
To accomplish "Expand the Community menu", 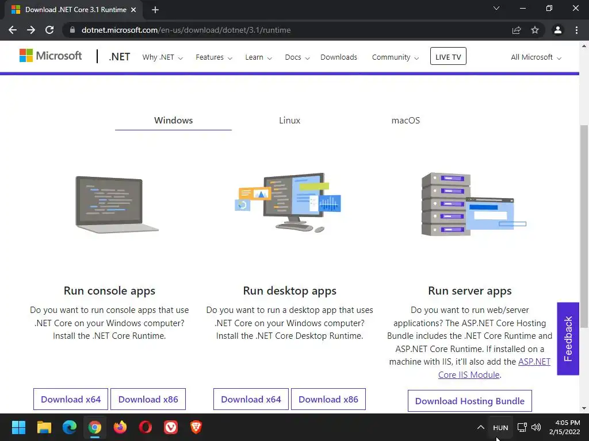I will [x=395, y=57].
